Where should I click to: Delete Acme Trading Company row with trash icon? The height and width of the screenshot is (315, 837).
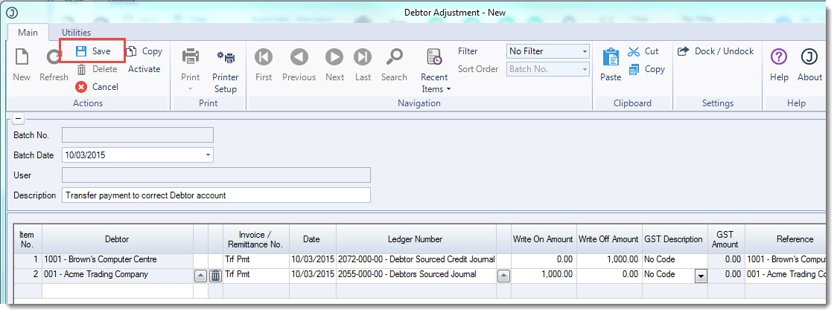pyautogui.click(x=215, y=276)
